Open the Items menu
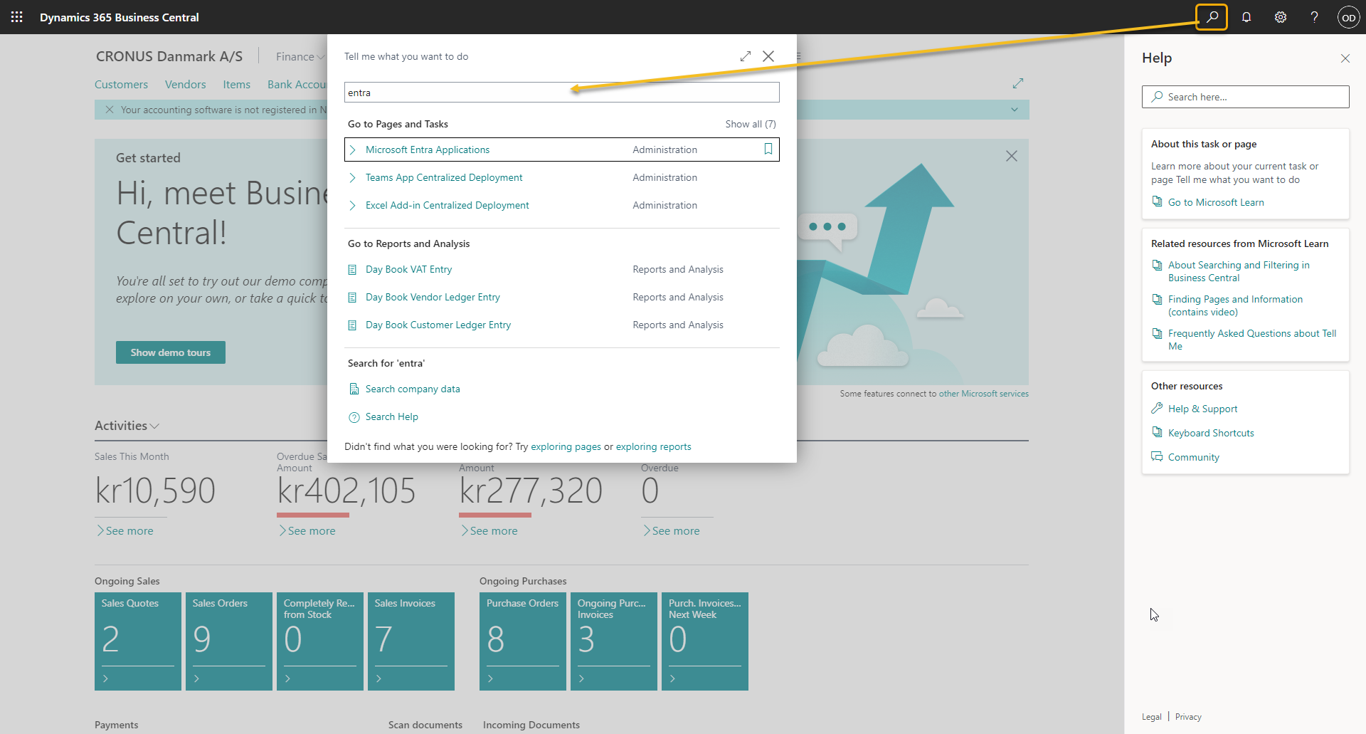The height and width of the screenshot is (734, 1366). 237,84
